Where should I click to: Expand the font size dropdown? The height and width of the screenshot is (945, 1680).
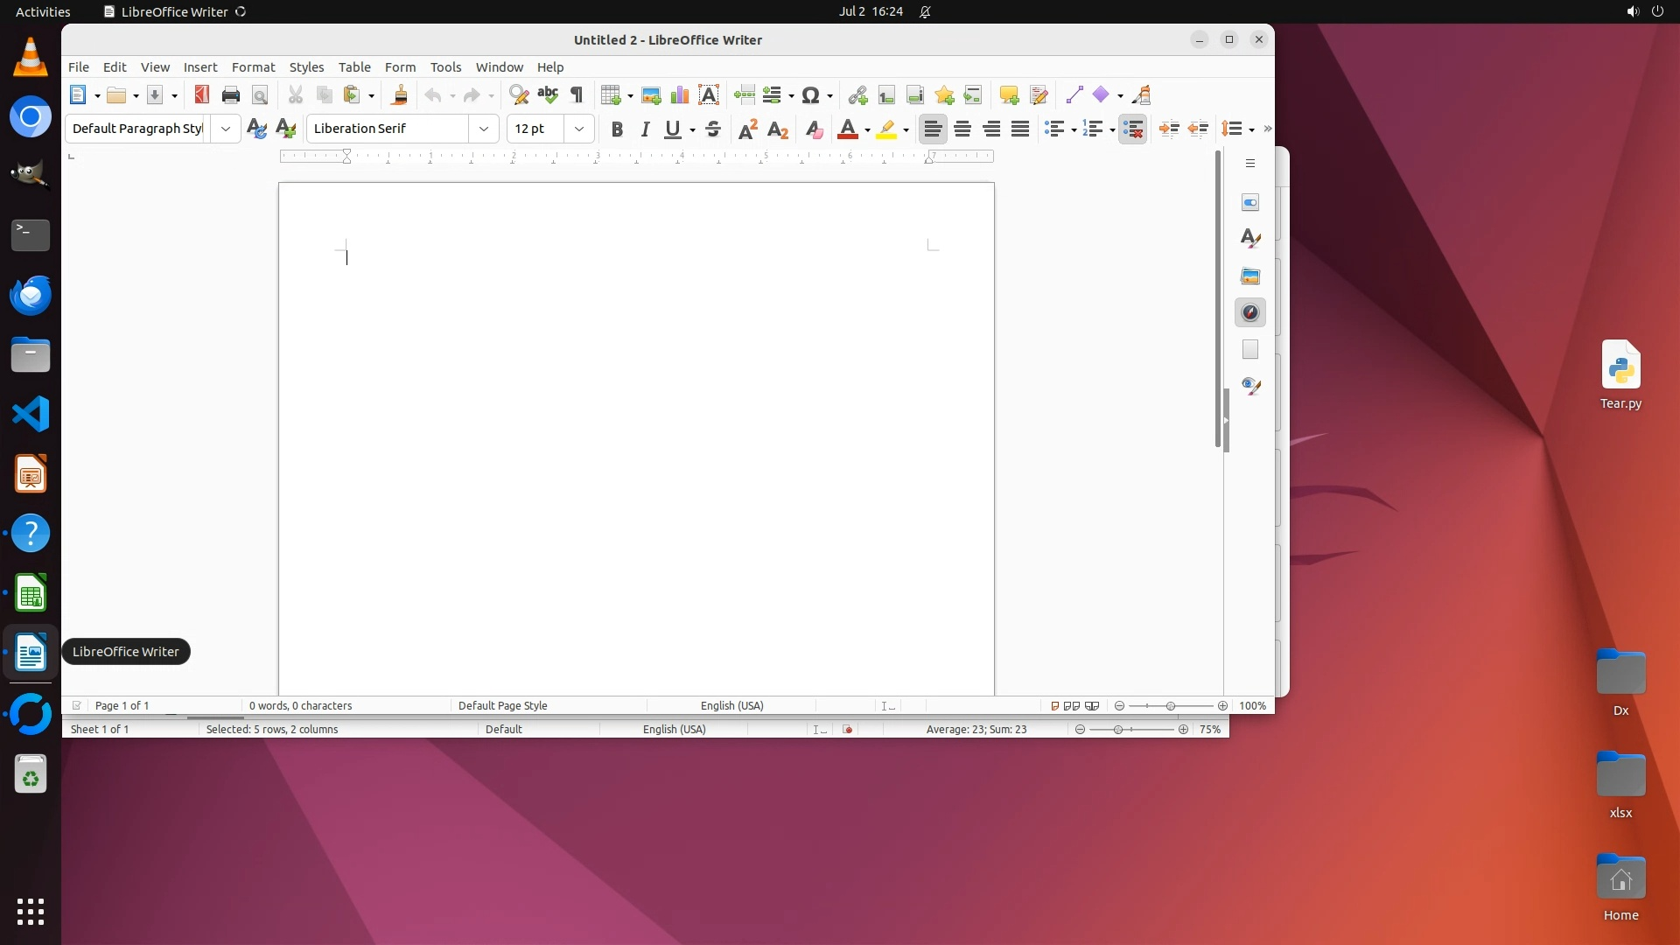(579, 129)
